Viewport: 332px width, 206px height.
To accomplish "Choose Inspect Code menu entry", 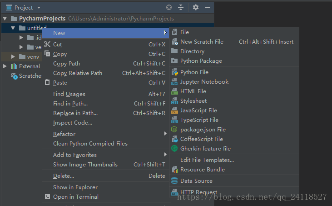I will tap(105, 122).
